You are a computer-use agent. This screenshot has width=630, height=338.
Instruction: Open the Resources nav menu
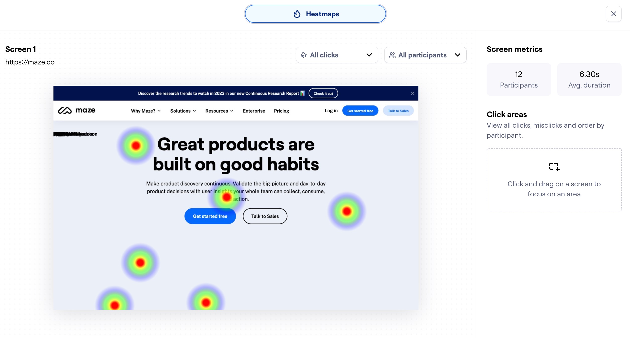coord(219,111)
